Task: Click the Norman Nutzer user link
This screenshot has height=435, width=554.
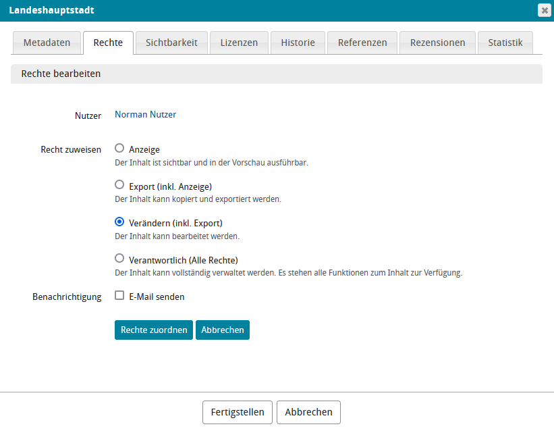Action: coord(145,115)
